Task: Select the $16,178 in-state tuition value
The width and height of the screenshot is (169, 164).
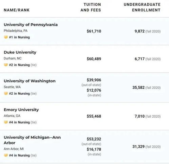Action: (94, 149)
